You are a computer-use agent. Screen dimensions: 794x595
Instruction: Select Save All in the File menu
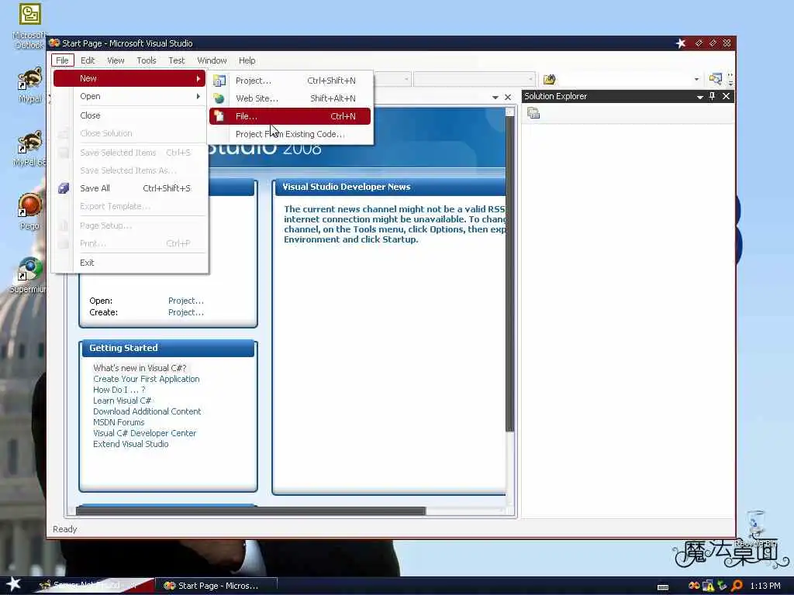pyautogui.click(x=130, y=188)
